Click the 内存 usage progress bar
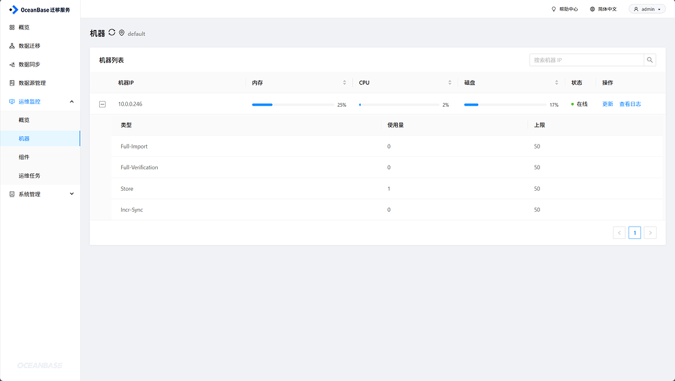The image size is (675, 381). pos(292,104)
